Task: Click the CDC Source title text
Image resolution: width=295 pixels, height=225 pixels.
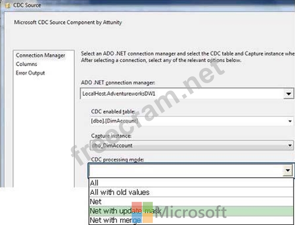Action: click(x=27, y=5)
